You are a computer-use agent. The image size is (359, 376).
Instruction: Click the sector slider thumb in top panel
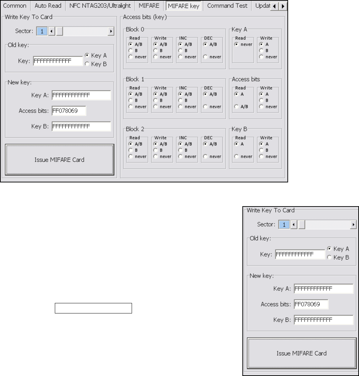tap(59, 31)
